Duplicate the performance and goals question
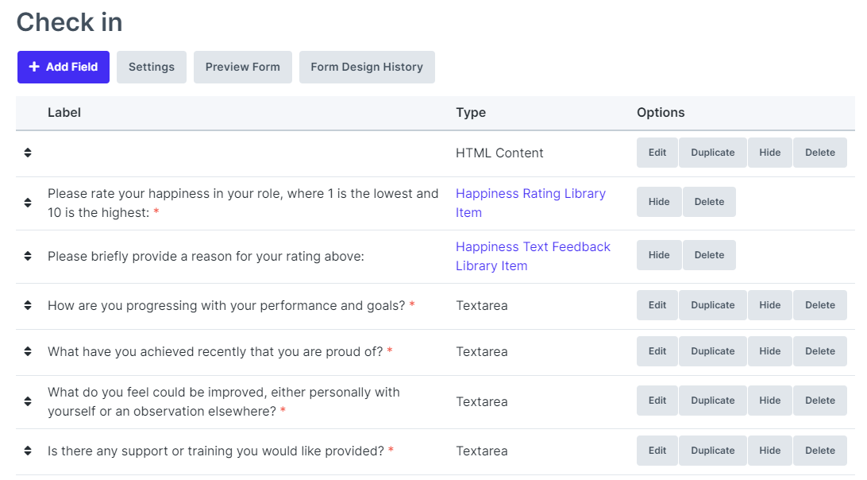Screen dimensions: 867x480 (712, 304)
